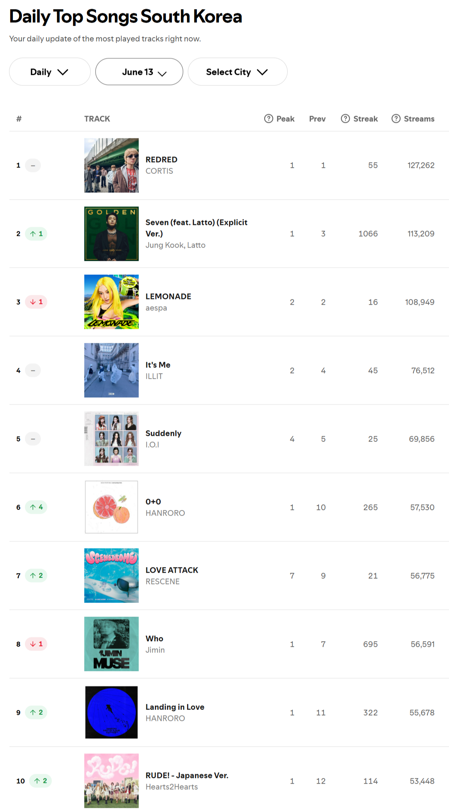This screenshot has height=812, width=449.
Task: Click the down-1 rank badge for Who
Action: (36, 644)
